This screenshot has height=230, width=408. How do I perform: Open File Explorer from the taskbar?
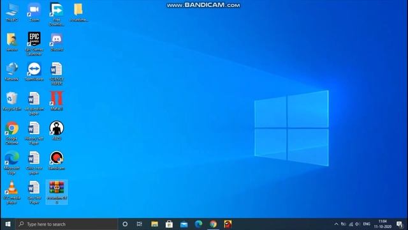tap(154, 224)
